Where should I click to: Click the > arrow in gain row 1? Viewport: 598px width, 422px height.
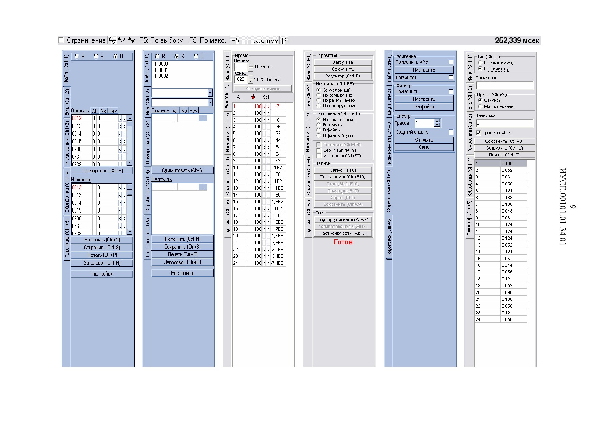(268, 106)
